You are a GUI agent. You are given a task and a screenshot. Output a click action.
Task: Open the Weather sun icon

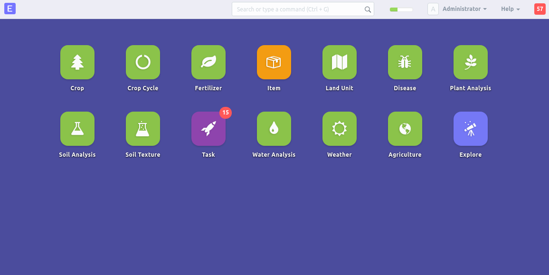(340, 129)
